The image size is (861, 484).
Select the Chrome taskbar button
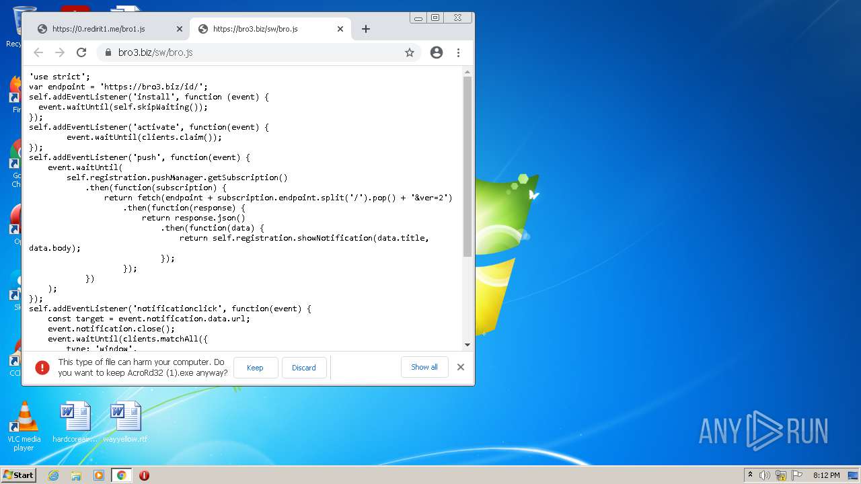point(121,475)
